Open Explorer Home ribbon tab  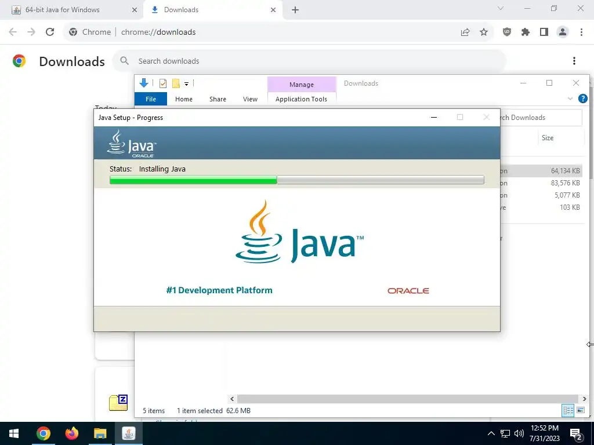coord(184,99)
